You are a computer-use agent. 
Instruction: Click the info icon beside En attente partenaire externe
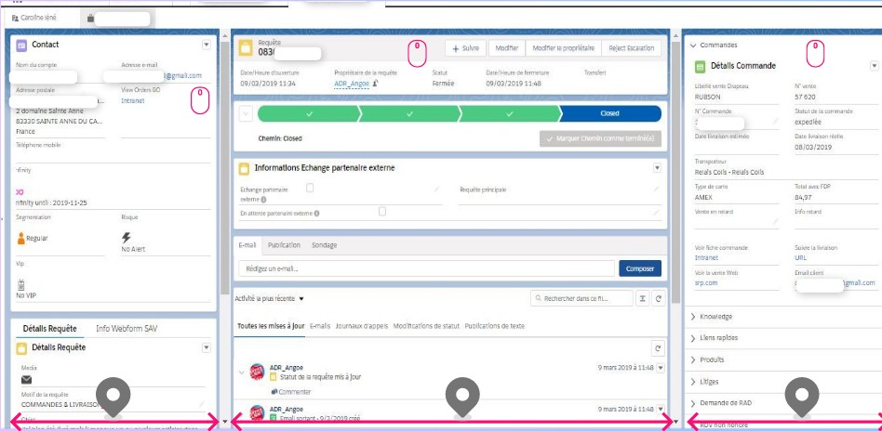[316, 214]
